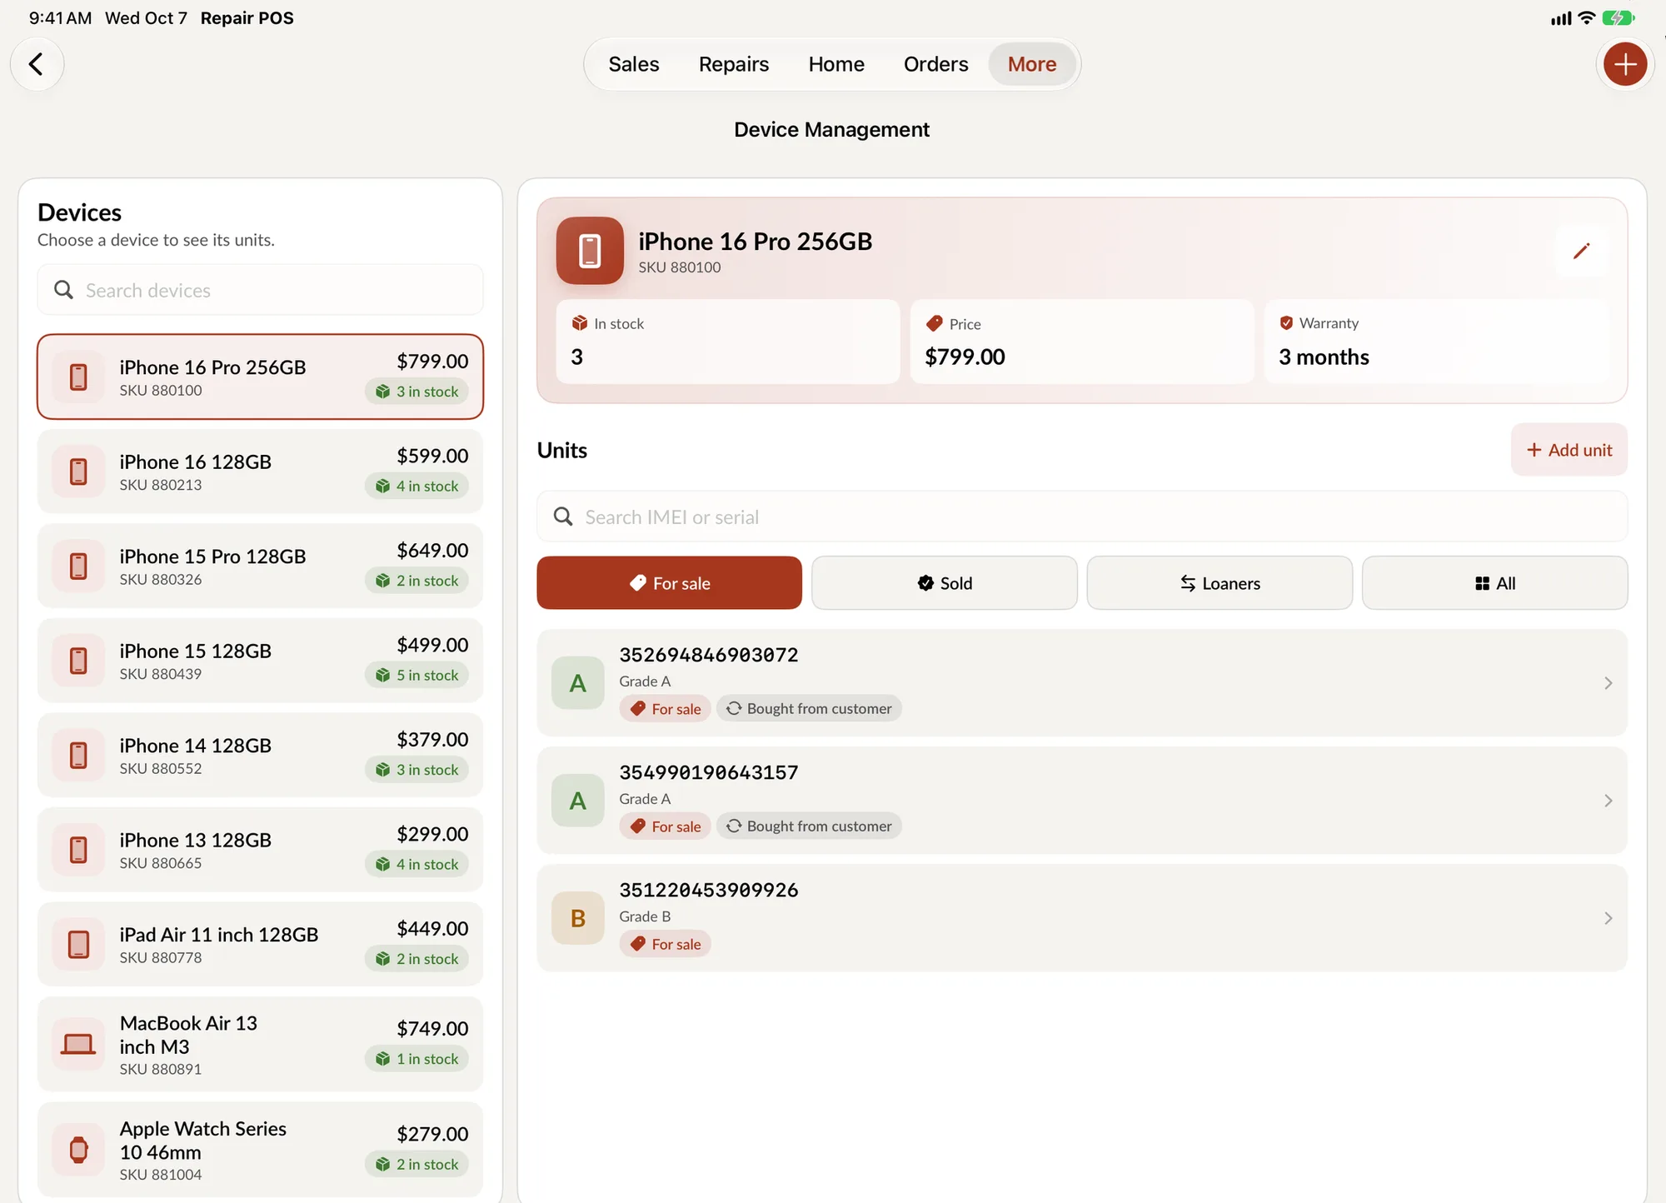Click the phone icon for iPhone 16 Pro 256GB row
Viewport: 1666px width, 1203px height.
coord(78,377)
